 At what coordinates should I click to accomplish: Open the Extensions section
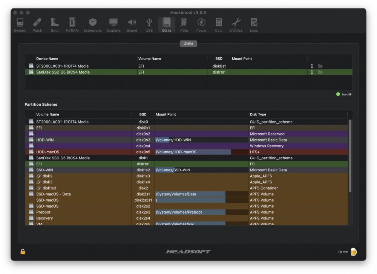coord(93,25)
